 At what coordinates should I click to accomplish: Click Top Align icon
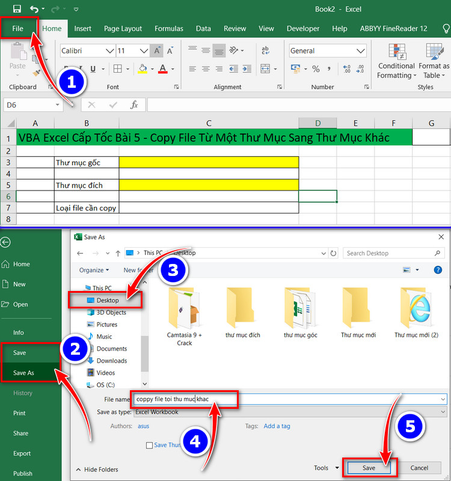192,50
